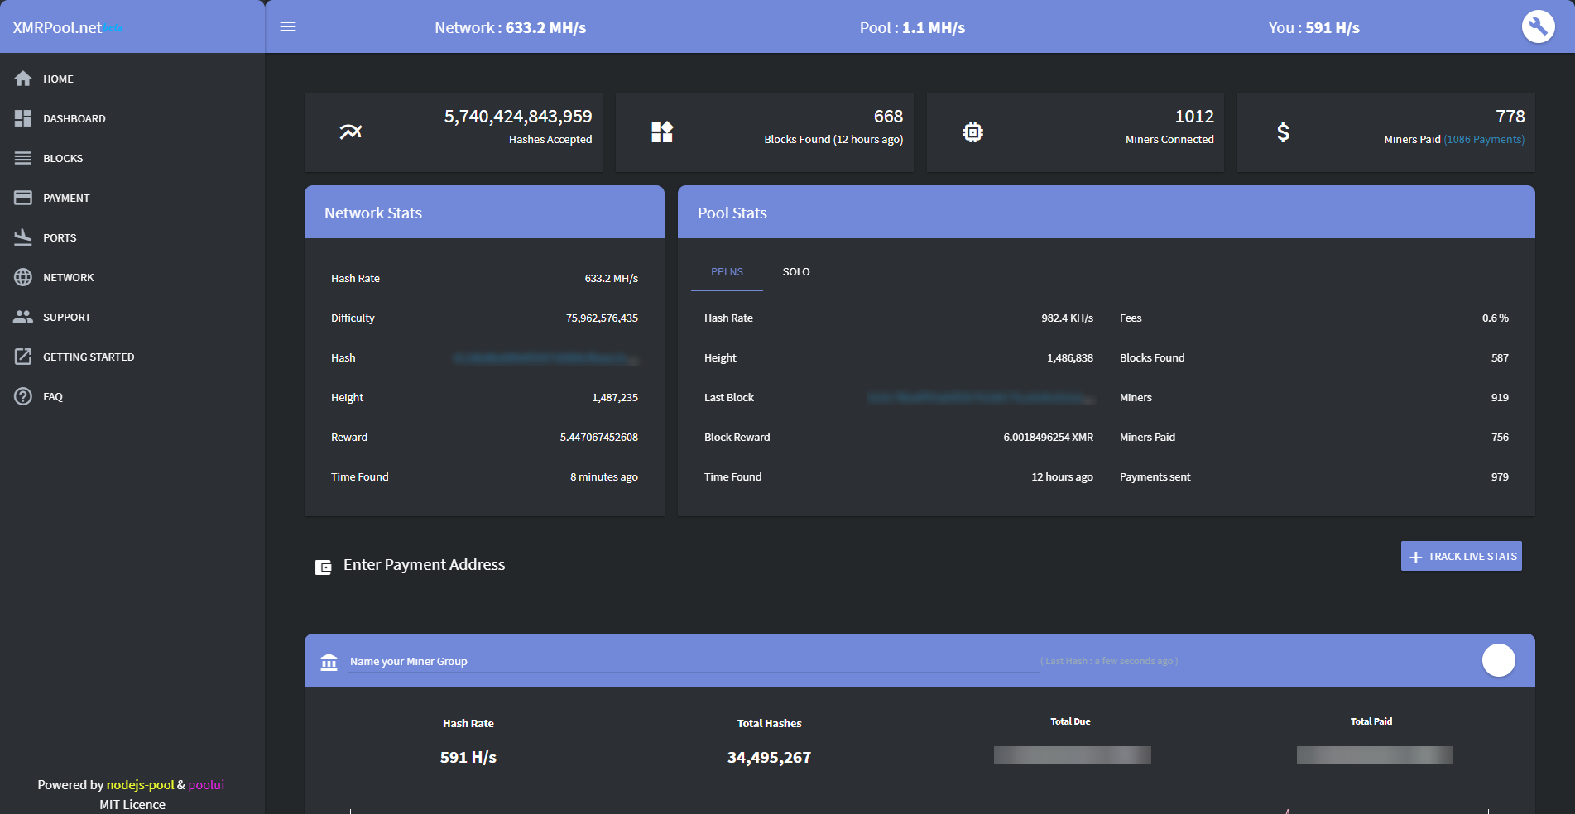Select the PPLNS tab

tap(727, 272)
